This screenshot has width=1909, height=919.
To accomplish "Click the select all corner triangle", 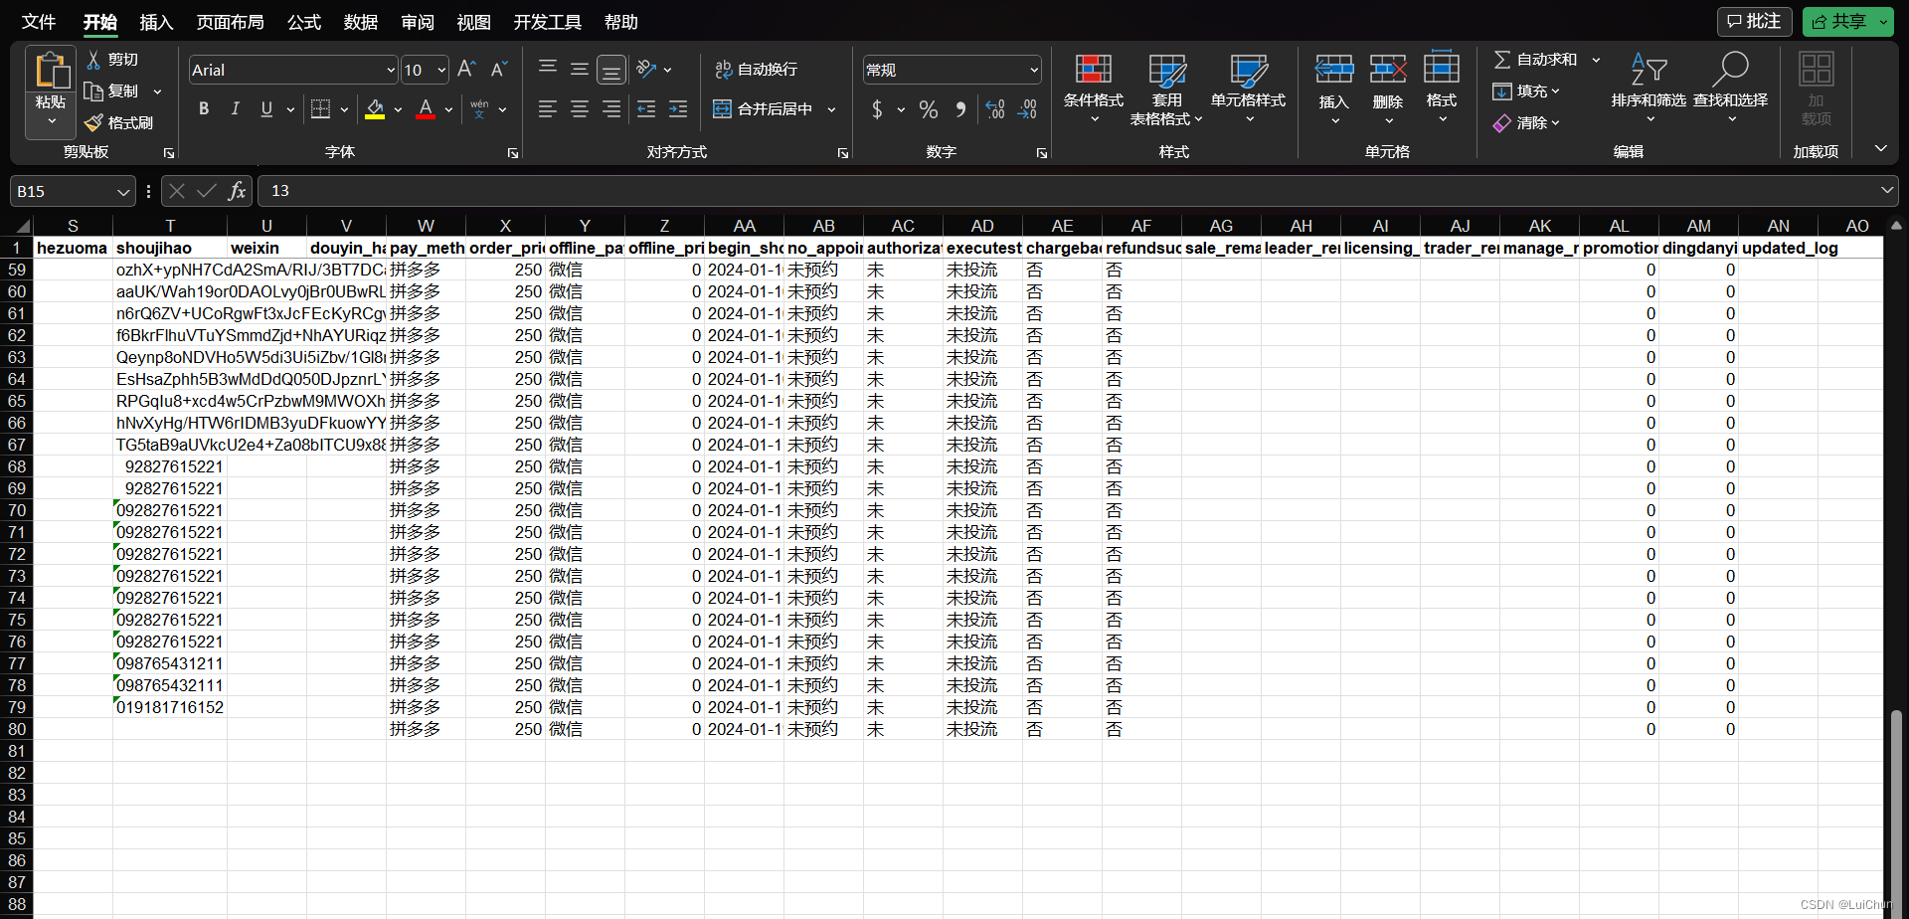I will coord(22,226).
